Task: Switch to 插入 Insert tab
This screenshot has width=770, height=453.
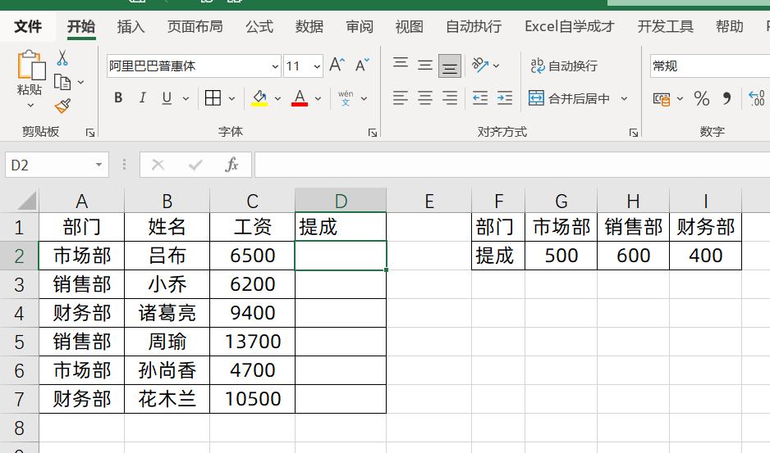Action: pos(131,26)
